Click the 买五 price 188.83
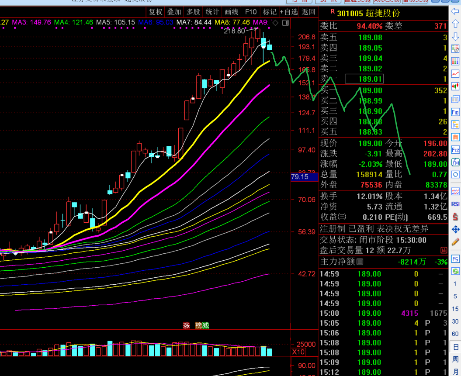This screenshot has height=376, width=461. click(x=370, y=132)
